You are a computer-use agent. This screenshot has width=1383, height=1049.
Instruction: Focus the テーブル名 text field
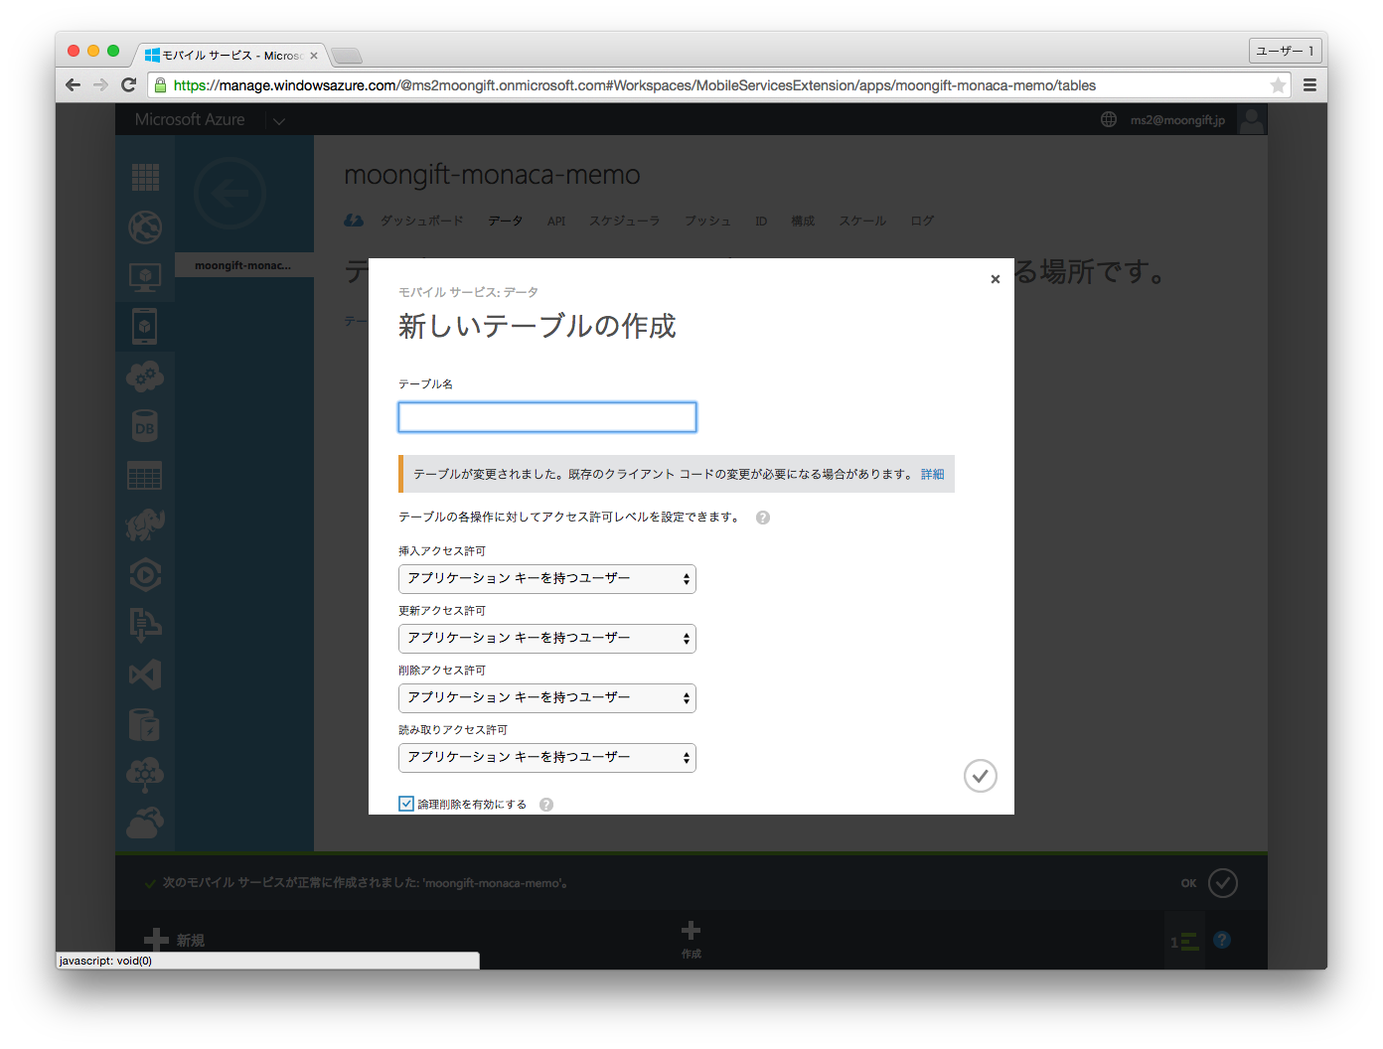[x=546, y=417]
